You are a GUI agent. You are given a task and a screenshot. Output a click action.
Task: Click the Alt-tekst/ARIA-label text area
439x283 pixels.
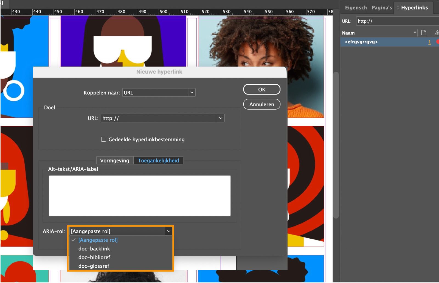[140, 196]
